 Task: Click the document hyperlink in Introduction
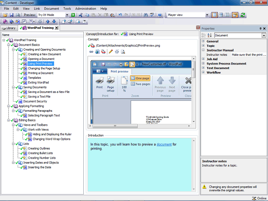click(x=164, y=144)
